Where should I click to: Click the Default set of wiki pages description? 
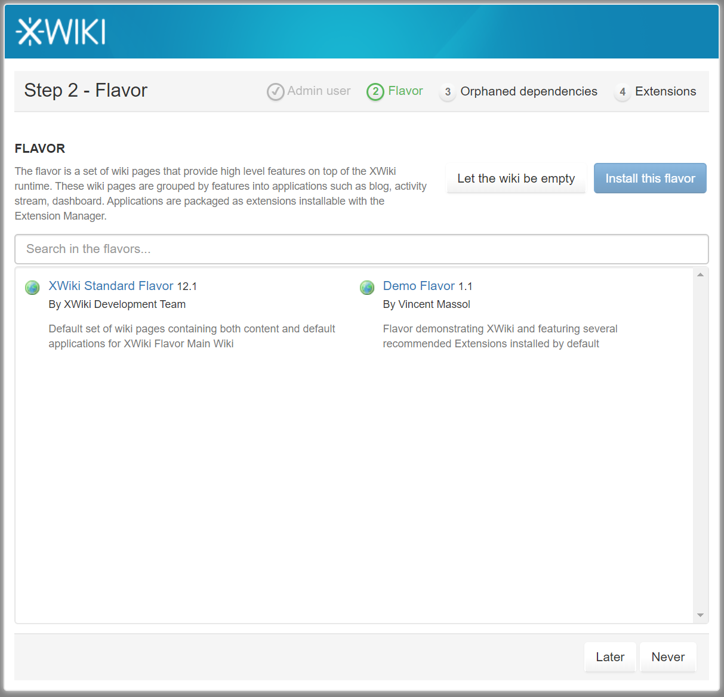[x=192, y=336]
